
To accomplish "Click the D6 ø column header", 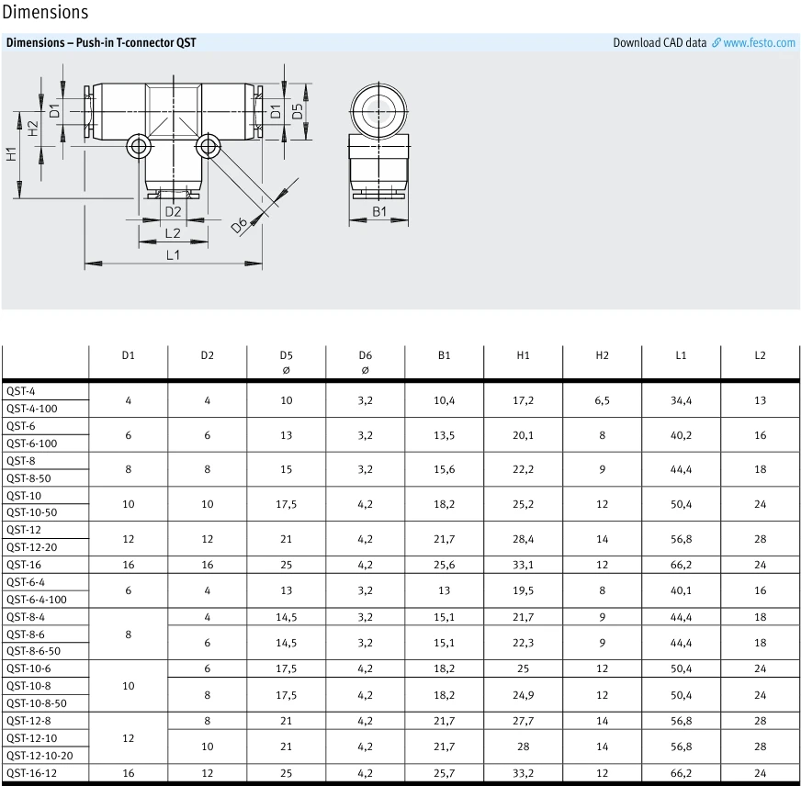I will coord(366,362).
